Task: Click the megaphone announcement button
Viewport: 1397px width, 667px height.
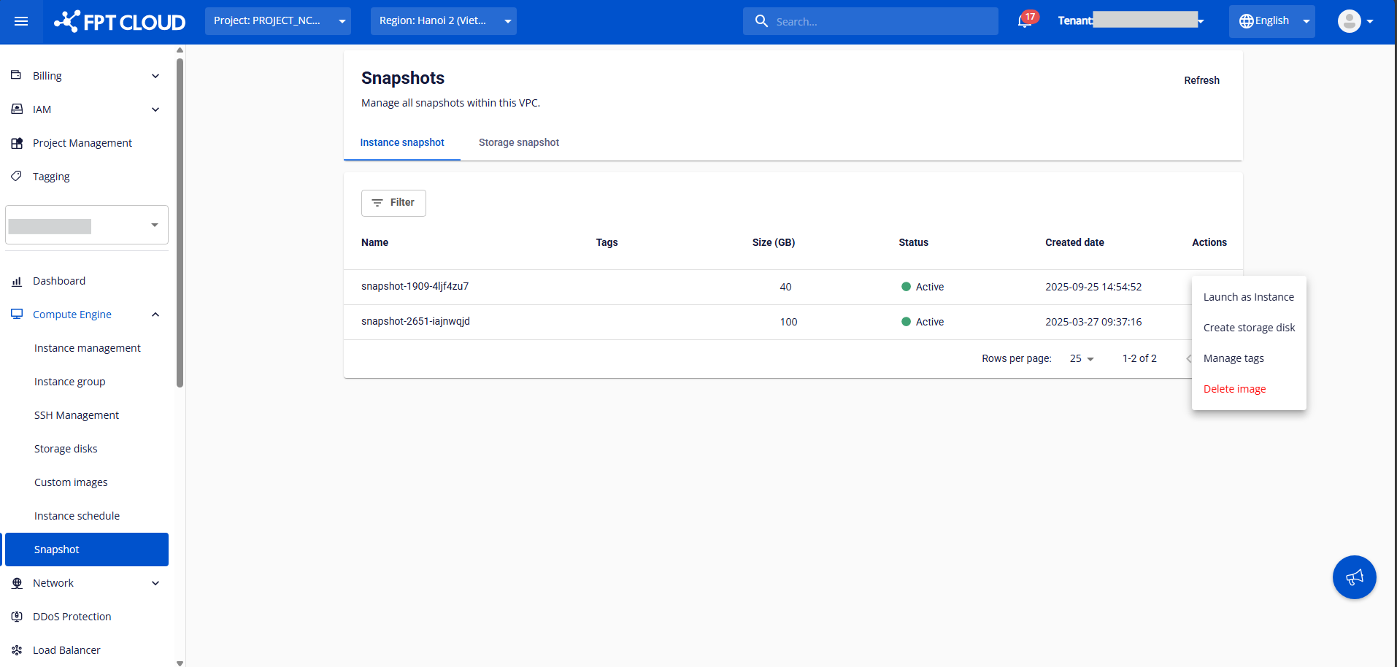Action: (x=1354, y=577)
